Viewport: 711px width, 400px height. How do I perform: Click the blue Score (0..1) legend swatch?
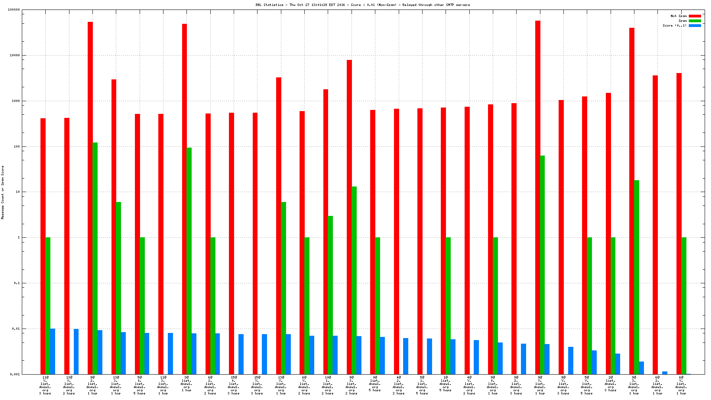(x=695, y=25)
